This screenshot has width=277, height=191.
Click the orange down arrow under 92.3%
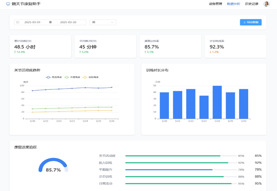click(211, 52)
